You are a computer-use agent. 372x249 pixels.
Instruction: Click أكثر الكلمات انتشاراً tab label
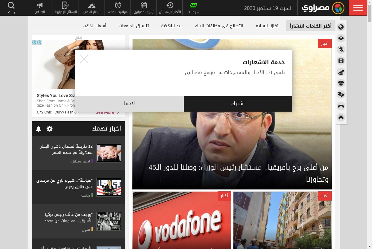pos(311,26)
